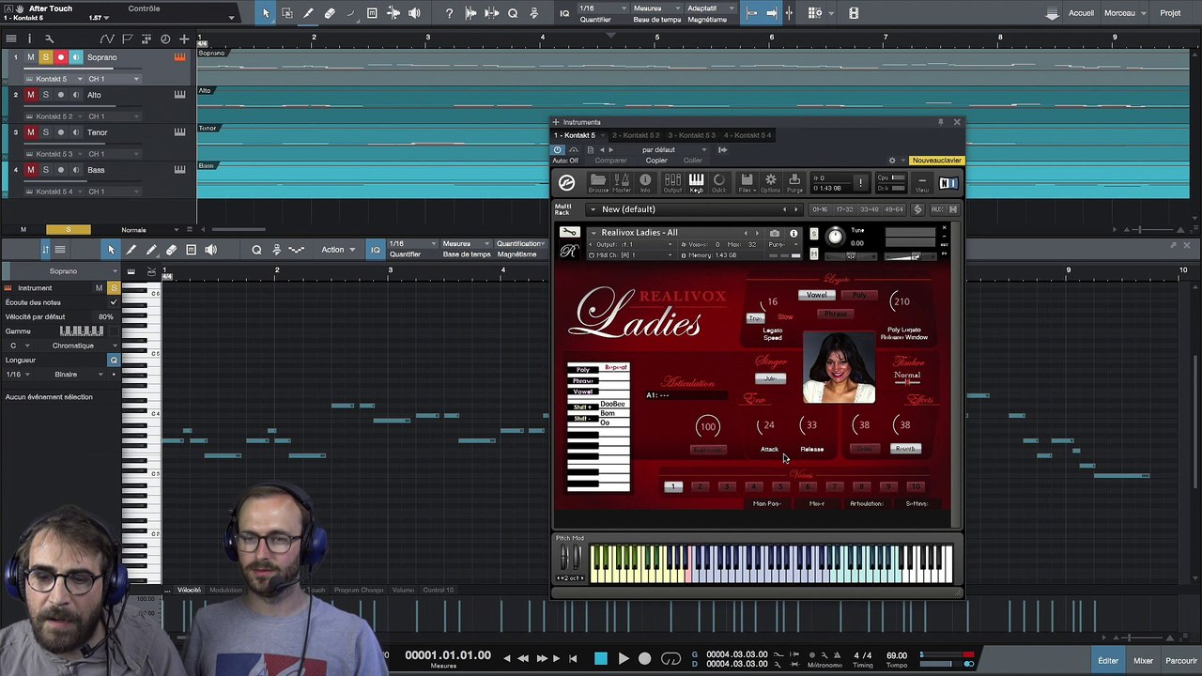Open the track list wrench options

click(x=49, y=38)
